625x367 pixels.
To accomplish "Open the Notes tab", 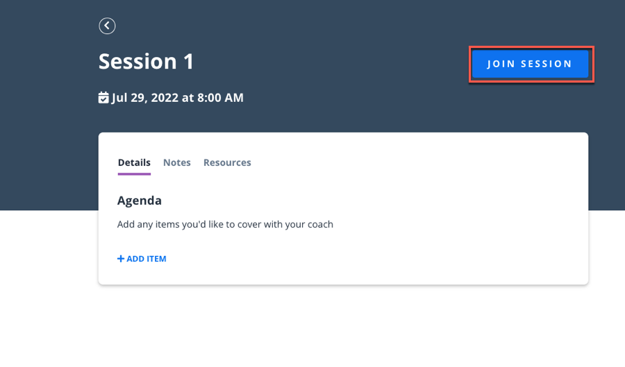I will [x=177, y=162].
